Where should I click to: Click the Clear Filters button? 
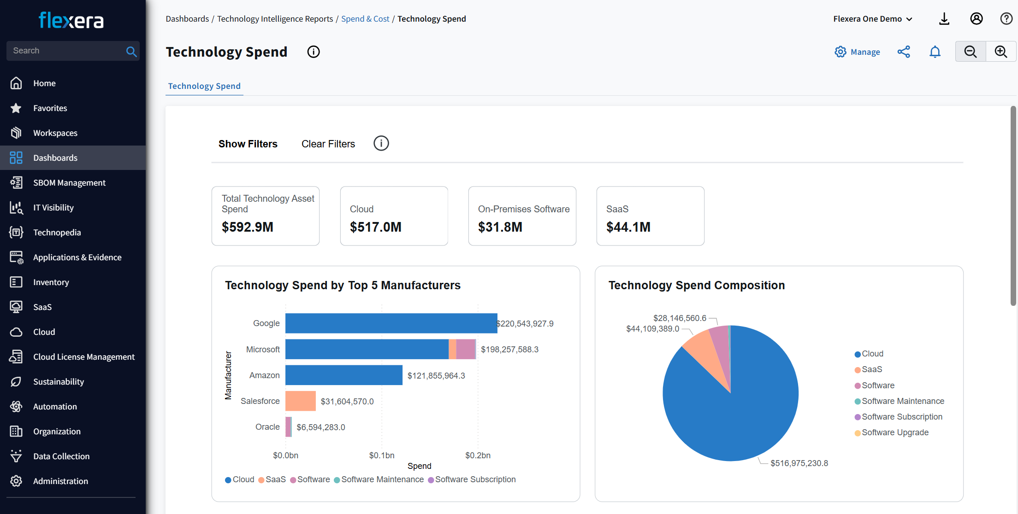click(328, 144)
